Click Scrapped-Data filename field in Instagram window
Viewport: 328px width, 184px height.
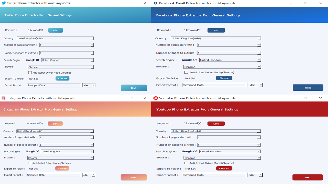click(x=54, y=175)
